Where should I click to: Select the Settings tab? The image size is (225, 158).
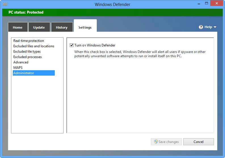pyautogui.click(x=85, y=27)
